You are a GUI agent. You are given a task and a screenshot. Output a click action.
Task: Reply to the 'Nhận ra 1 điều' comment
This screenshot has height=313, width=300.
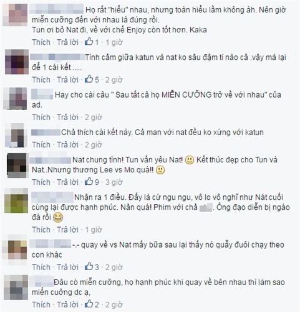[67, 230]
